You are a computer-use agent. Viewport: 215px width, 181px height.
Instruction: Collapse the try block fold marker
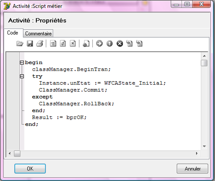pos(22,76)
